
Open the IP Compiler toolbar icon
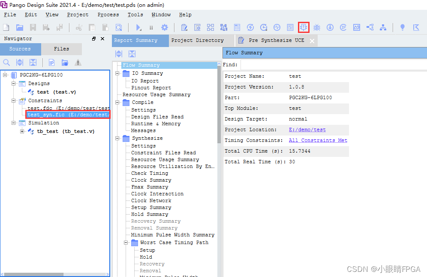pyautogui.click(x=343, y=27)
